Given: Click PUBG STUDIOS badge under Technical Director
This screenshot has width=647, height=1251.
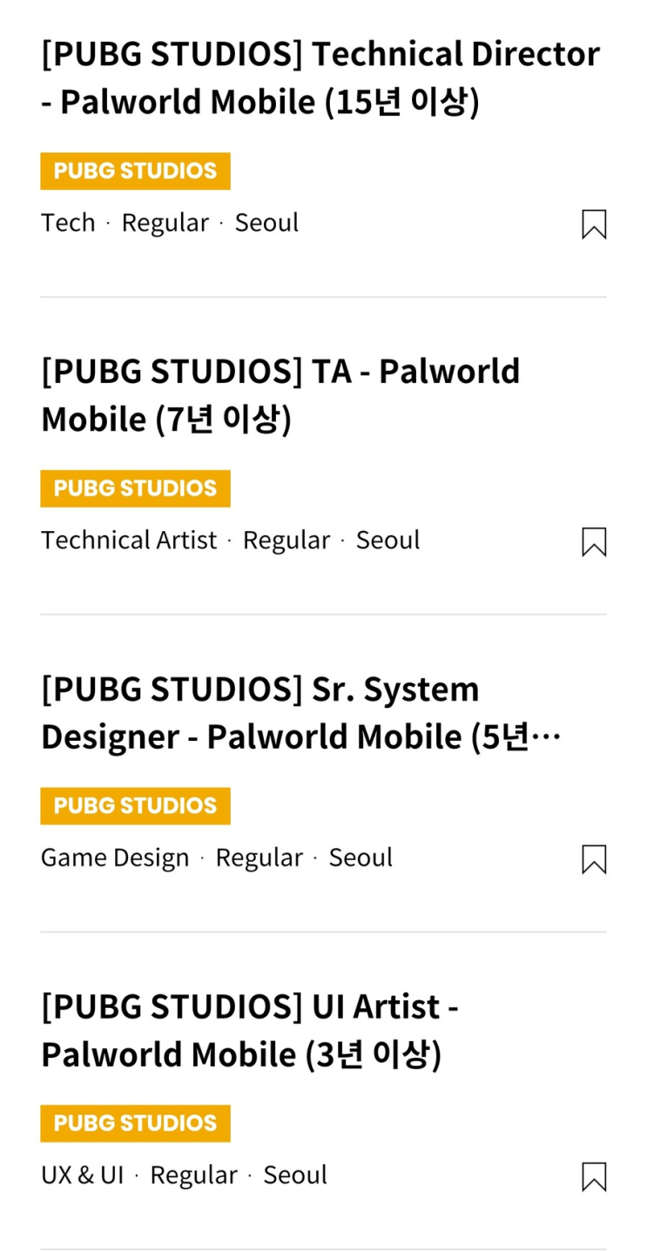Looking at the screenshot, I should coord(135,171).
